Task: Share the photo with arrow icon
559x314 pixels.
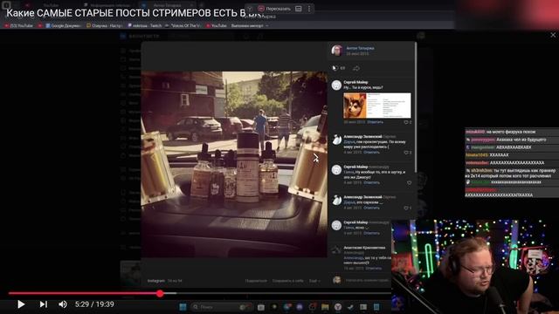Action: 355,68
